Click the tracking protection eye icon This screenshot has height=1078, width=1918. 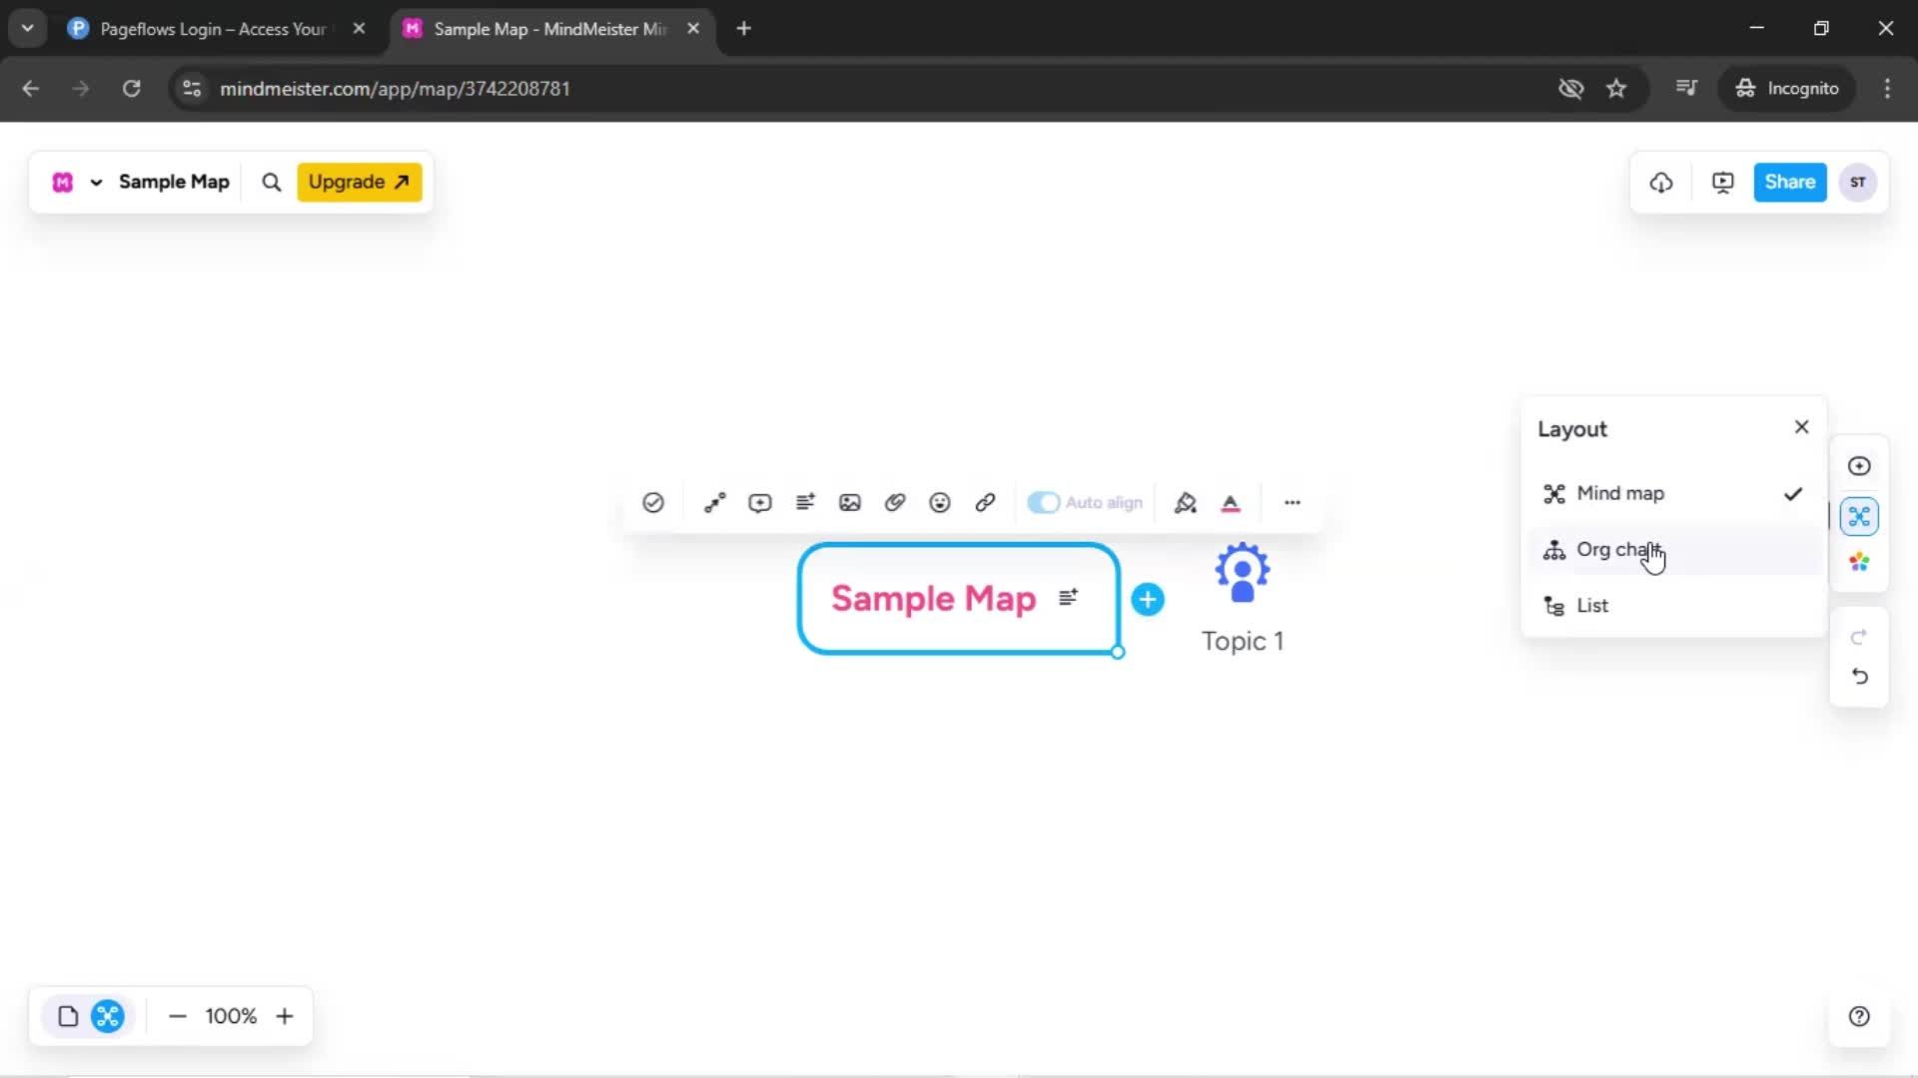click(x=1571, y=89)
